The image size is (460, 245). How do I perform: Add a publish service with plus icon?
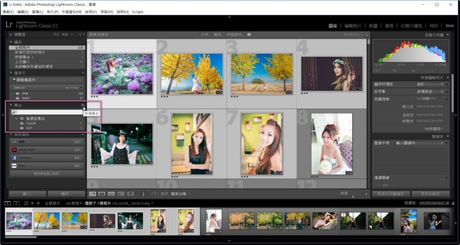click(83, 134)
